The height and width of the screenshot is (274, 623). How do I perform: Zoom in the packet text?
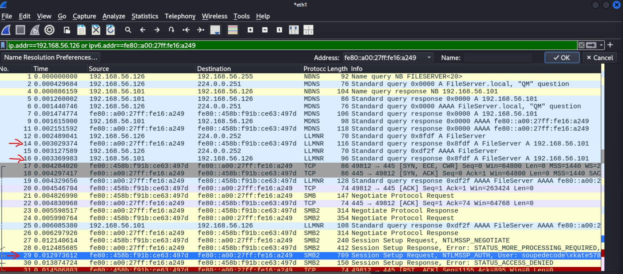click(250, 30)
